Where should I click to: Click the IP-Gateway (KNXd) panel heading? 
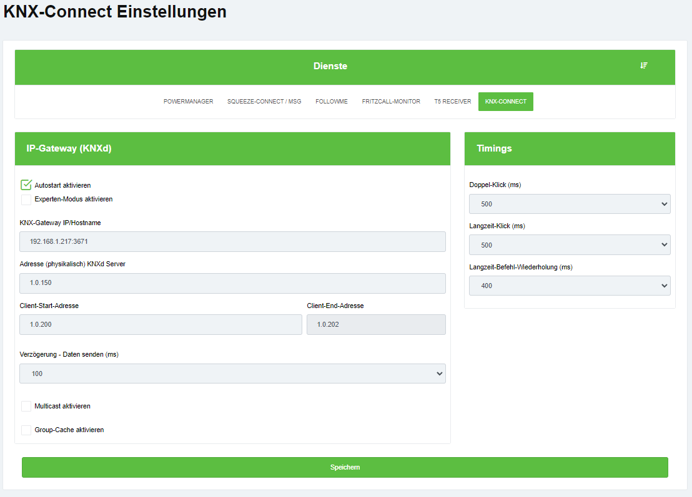pos(69,148)
